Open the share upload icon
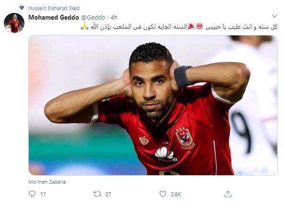 (228, 194)
